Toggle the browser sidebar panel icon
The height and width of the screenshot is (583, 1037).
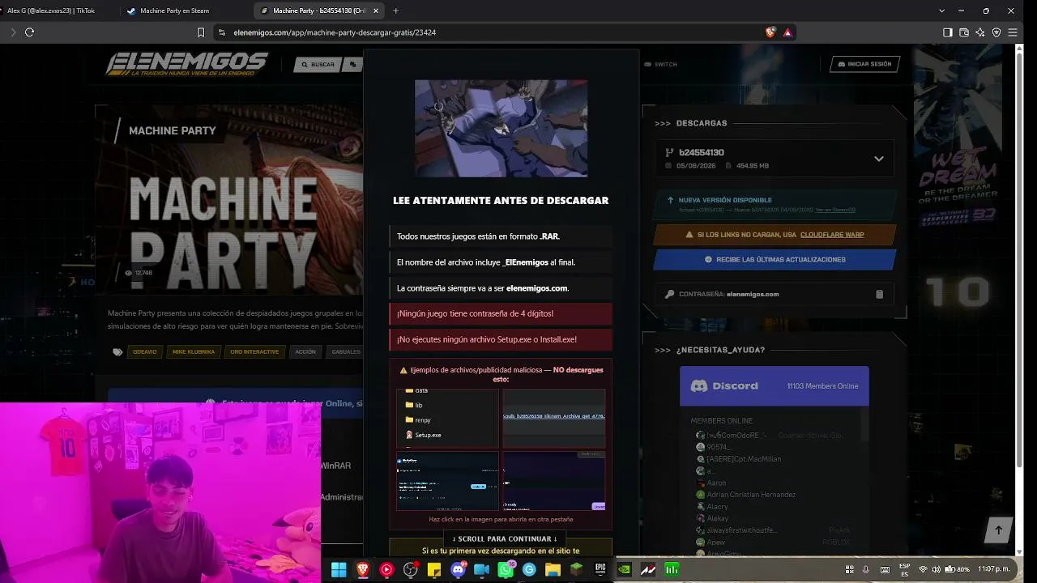tap(947, 32)
